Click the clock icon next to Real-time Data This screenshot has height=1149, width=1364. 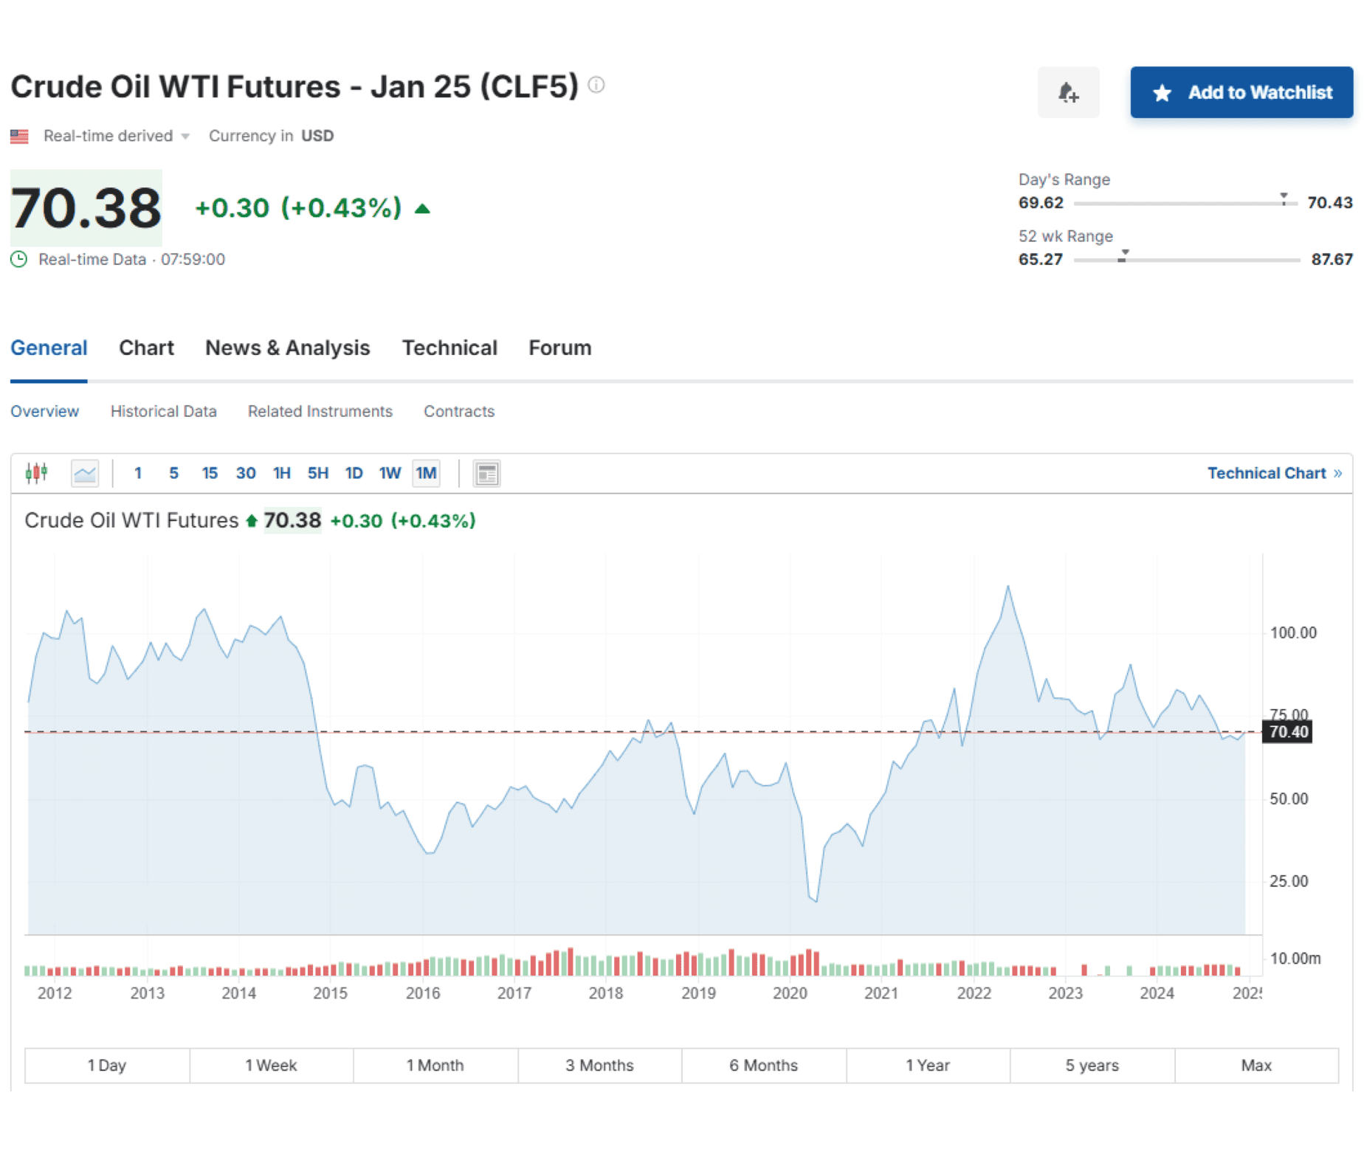click(19, 259)
